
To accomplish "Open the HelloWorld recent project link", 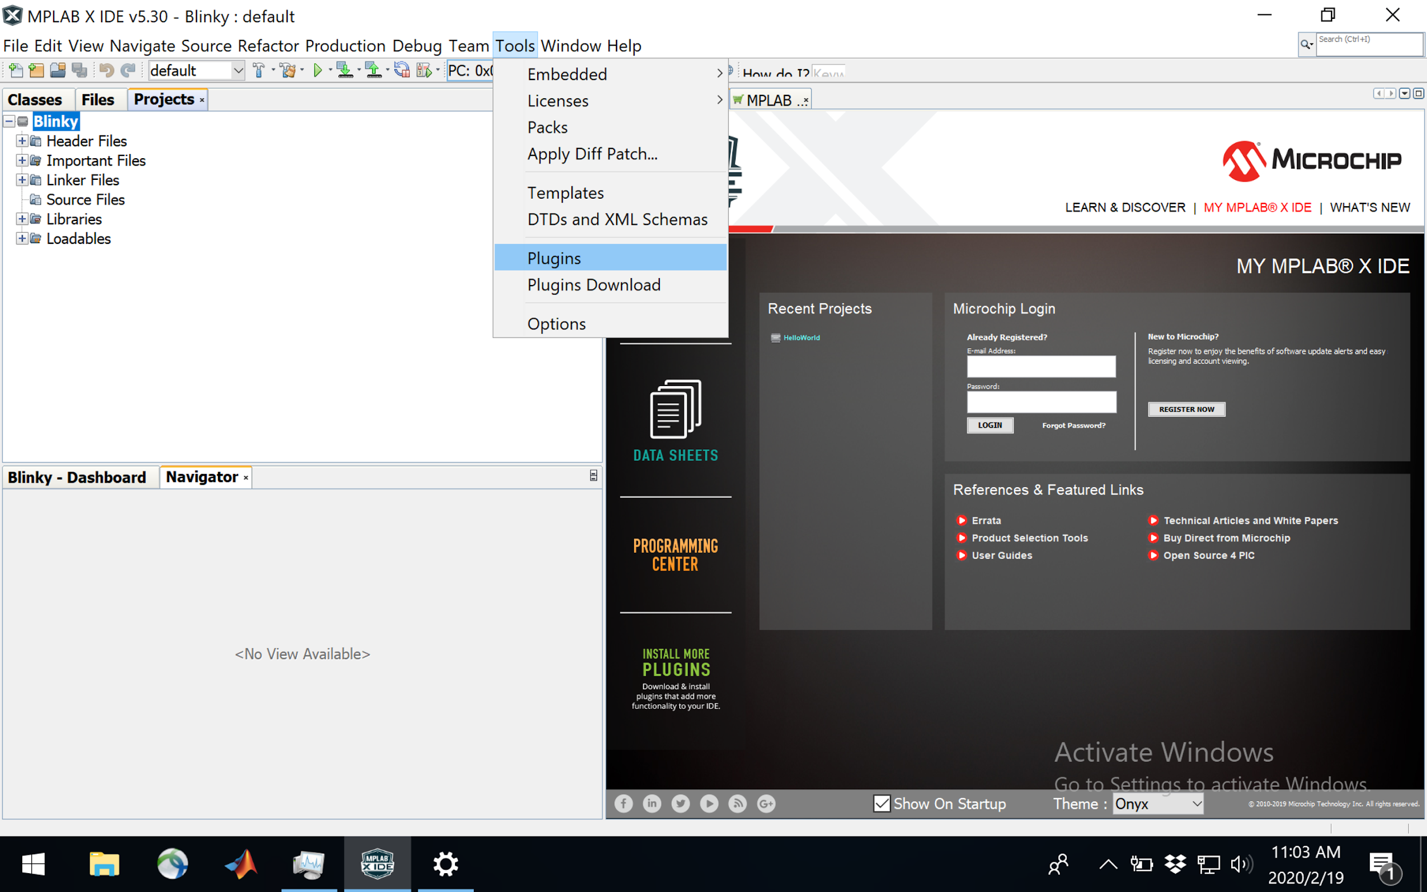I will (x=801, y=338).
